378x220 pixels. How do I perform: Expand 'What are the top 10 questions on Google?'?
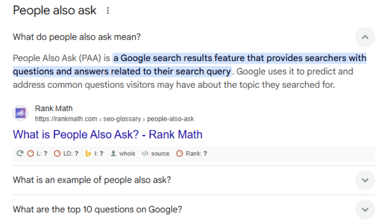(365, 209)
